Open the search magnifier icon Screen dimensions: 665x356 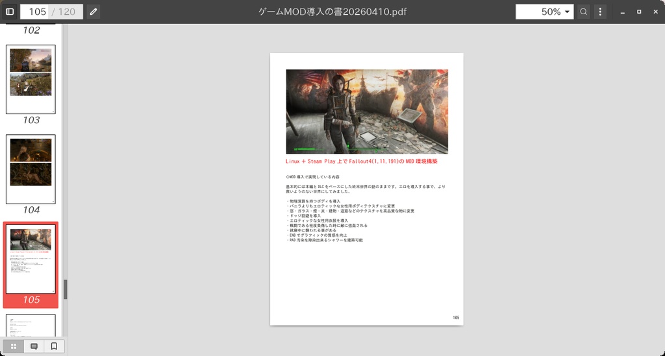tap(584, 12)
